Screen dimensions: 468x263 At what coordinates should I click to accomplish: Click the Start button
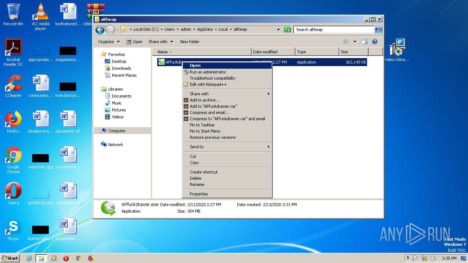click(x=10, y=258)
